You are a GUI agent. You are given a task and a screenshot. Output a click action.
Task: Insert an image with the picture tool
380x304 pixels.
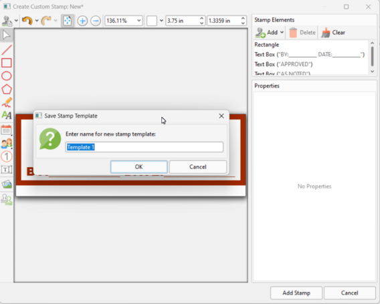[7, 184]
